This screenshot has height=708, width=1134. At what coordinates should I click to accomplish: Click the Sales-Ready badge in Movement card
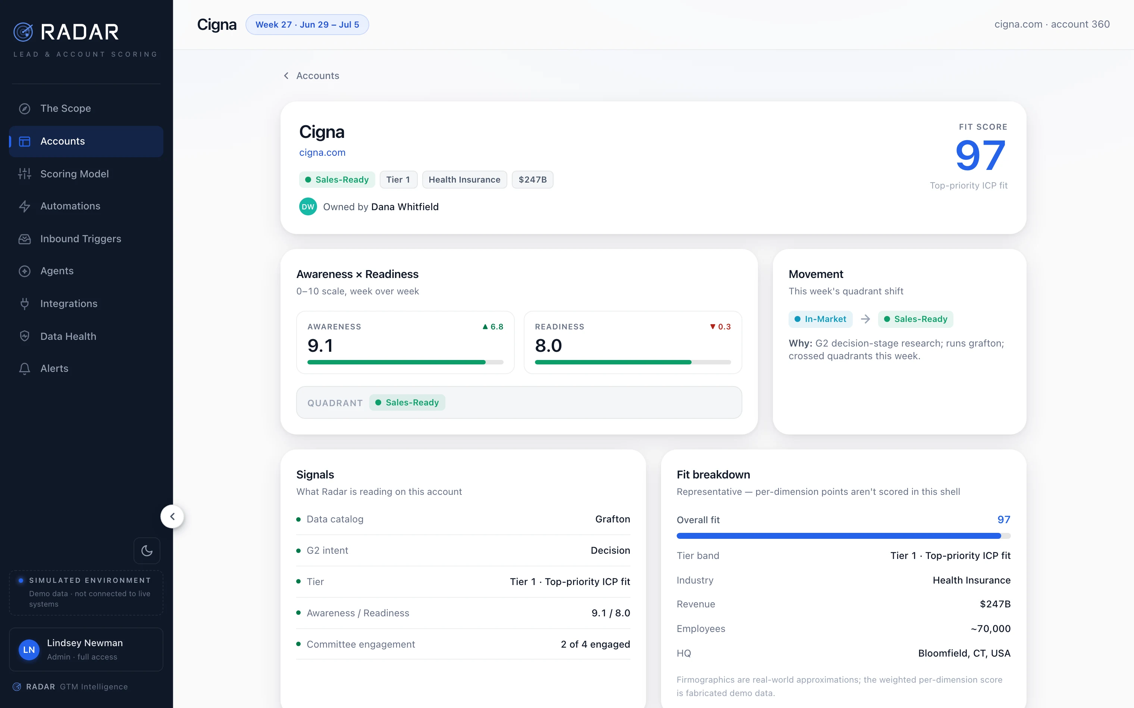[916, 319]
